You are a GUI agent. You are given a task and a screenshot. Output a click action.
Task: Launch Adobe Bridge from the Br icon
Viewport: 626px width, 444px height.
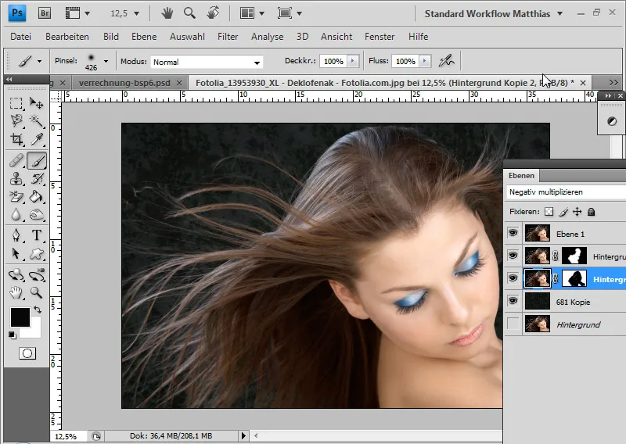(x=45, y=13)
